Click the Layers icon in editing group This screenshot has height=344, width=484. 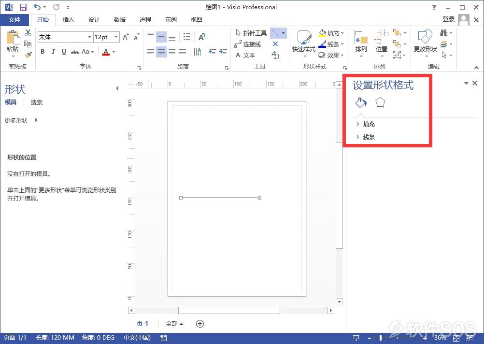(x=444, y=44)
